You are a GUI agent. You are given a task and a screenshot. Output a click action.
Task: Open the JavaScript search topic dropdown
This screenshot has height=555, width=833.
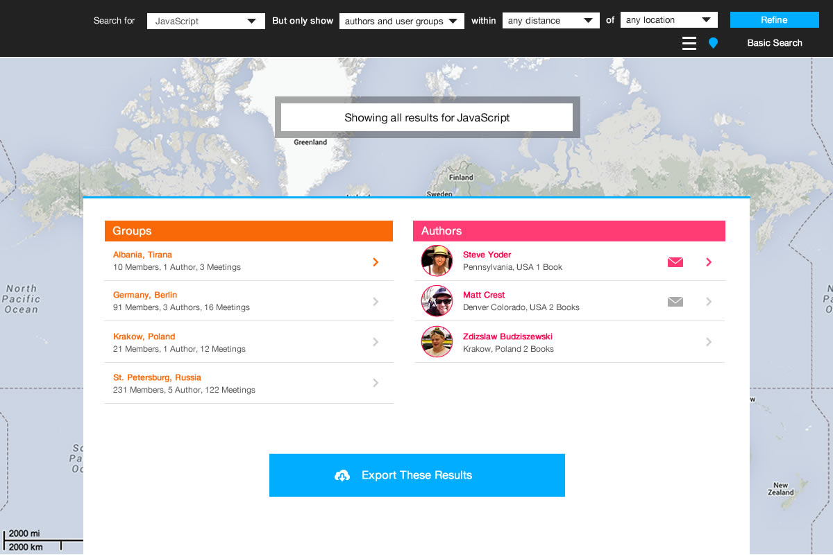(205, 22)
